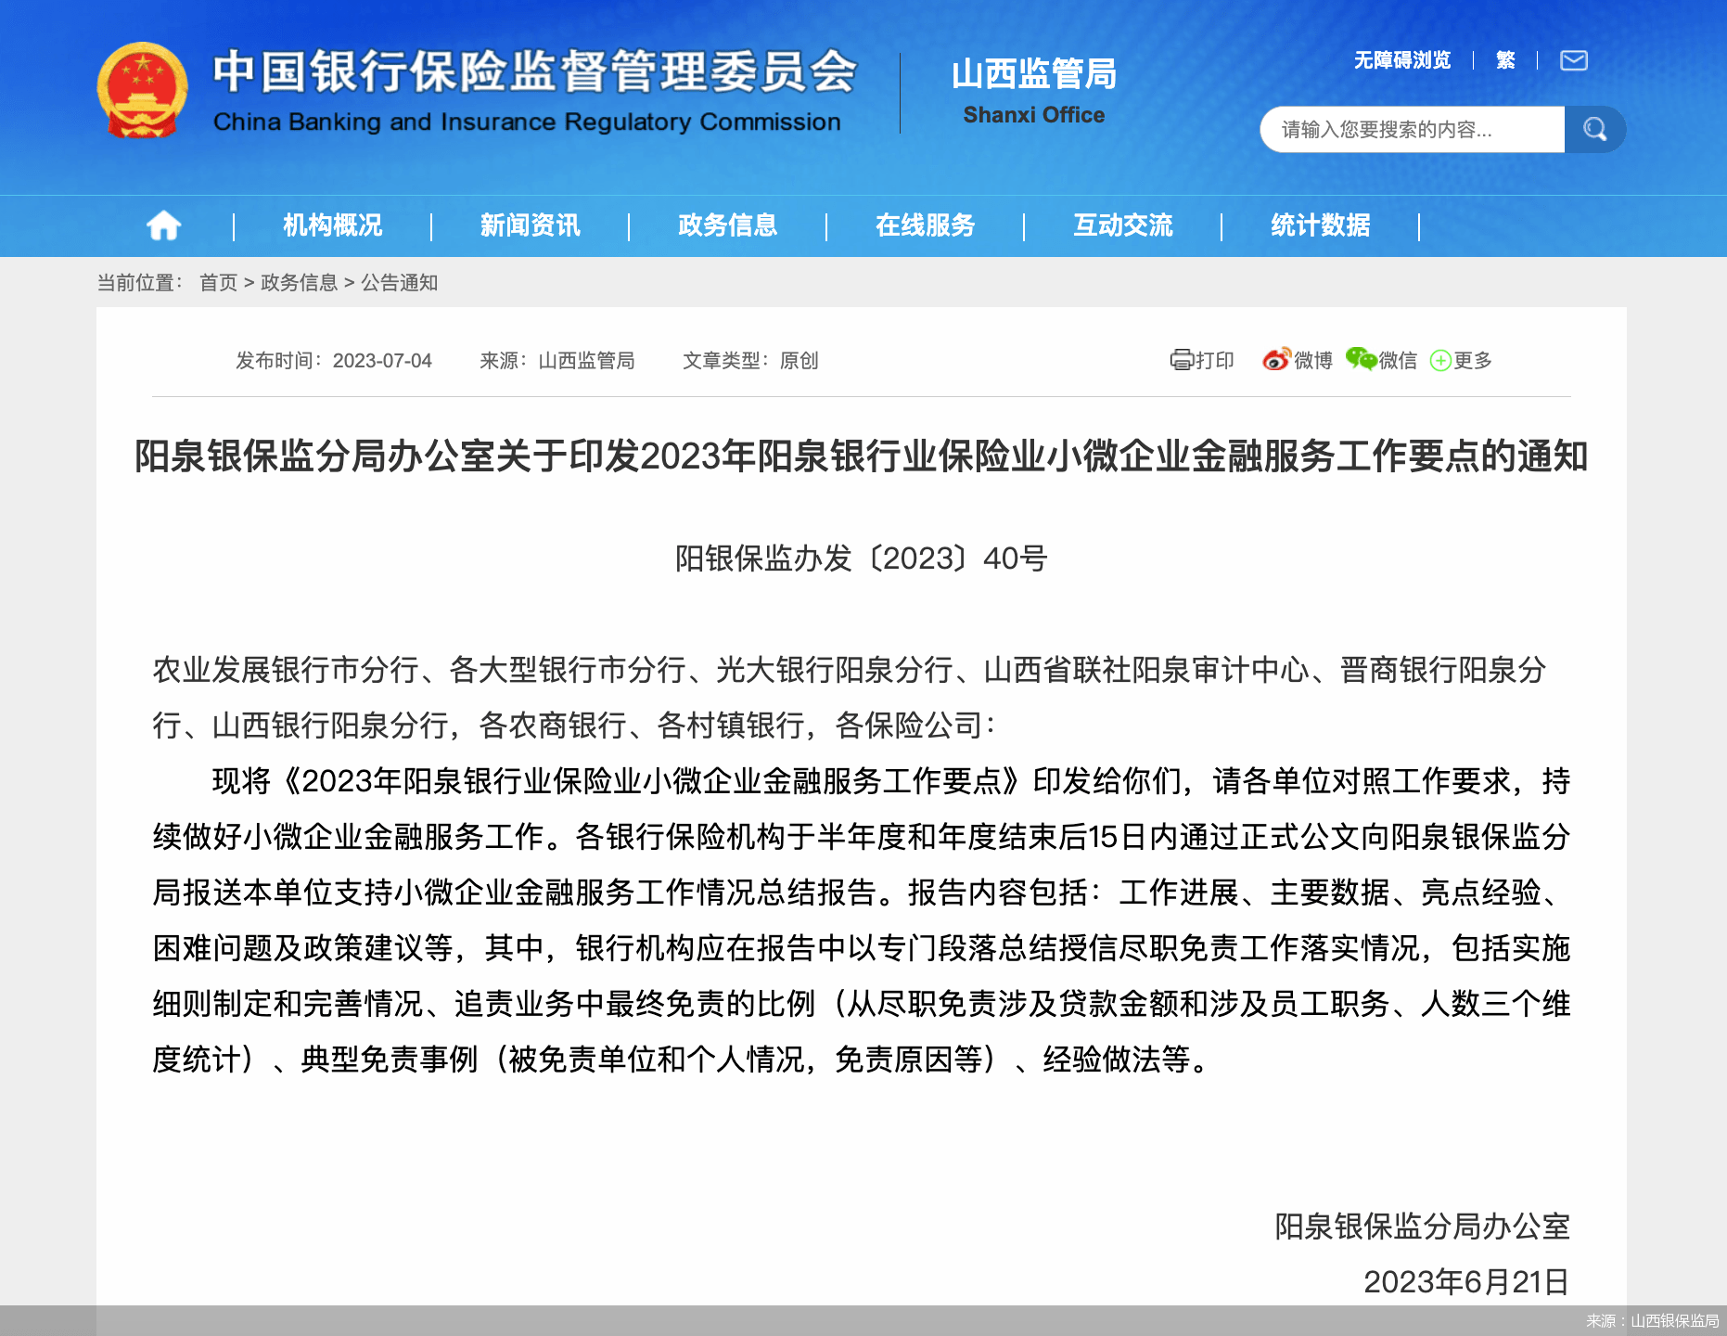
Task: Click the home icon in navigation bar
Action: (163, 225)
